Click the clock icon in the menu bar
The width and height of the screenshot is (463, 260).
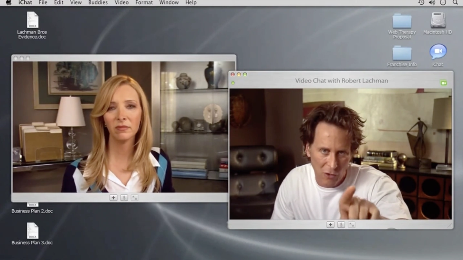pos(443,3)
